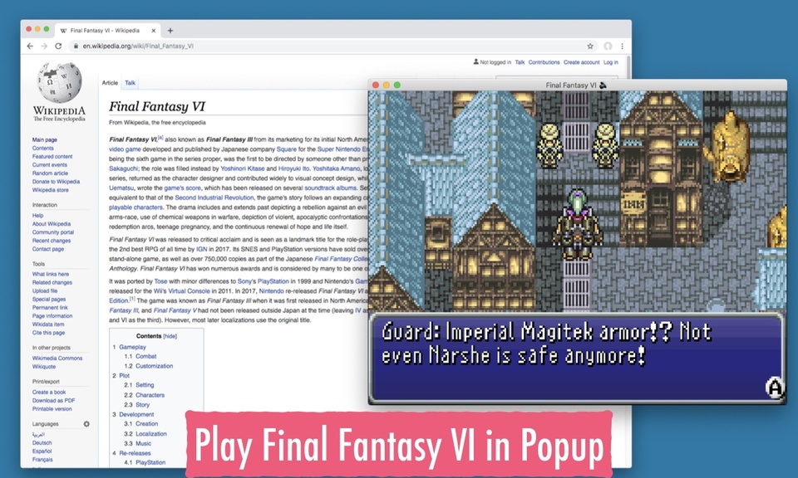This screenshot has height=478, width=798.
Task: Open Random article link
Action: (50, 173)
